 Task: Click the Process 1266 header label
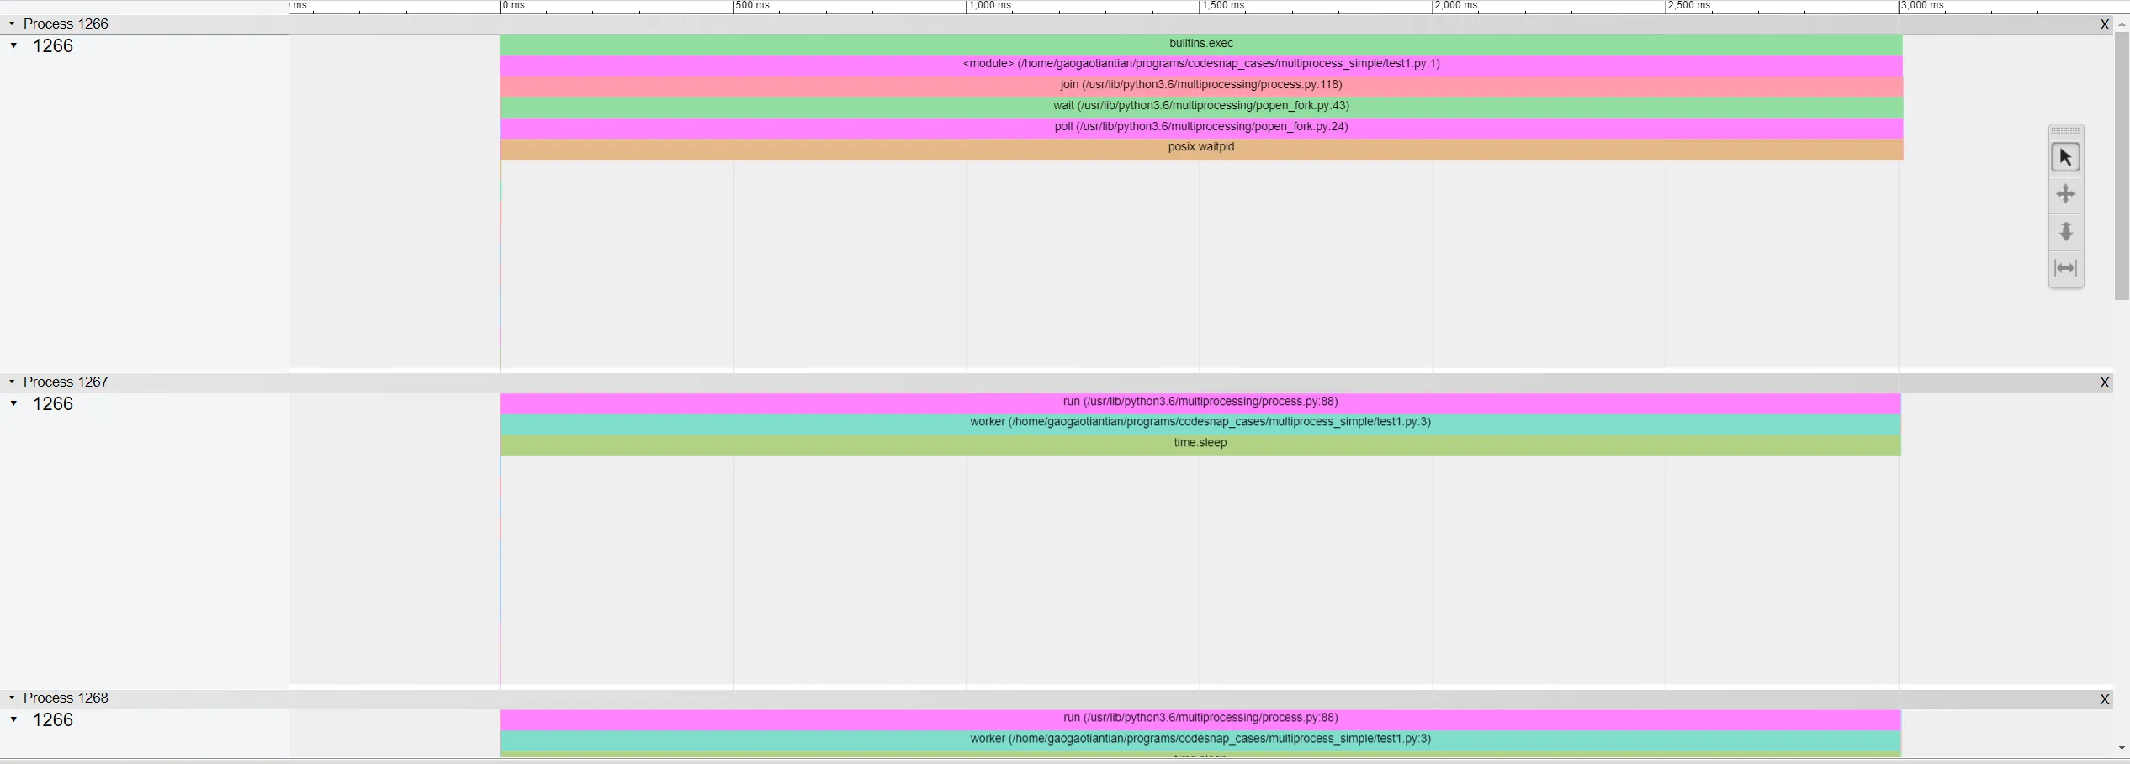click(66, 24)
